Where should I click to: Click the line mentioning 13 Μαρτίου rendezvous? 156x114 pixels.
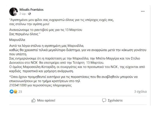coord(46,30)
